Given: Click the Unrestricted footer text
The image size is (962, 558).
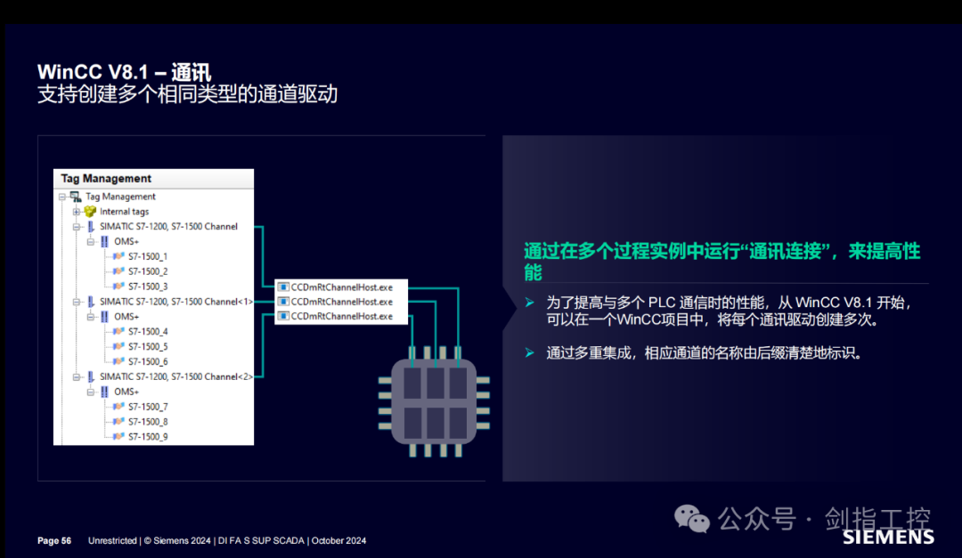Looking at the screenshot, I should click(112, 540).
